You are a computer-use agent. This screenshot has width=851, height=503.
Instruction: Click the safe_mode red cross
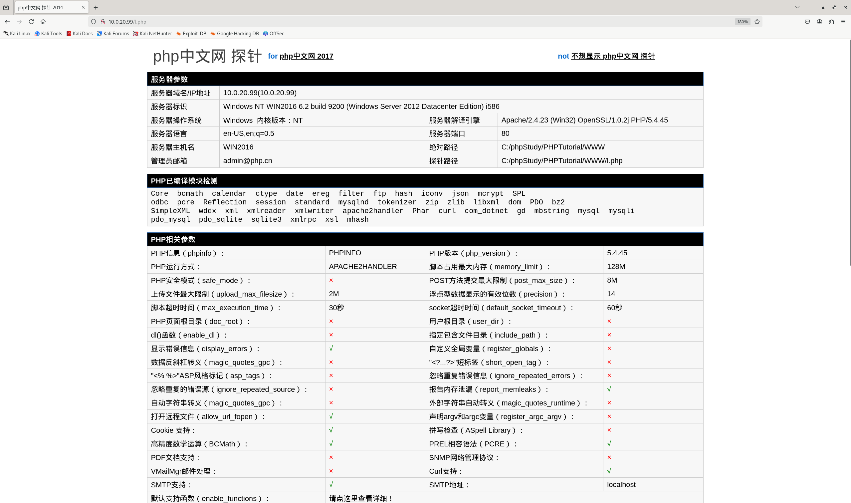point(331,280)
